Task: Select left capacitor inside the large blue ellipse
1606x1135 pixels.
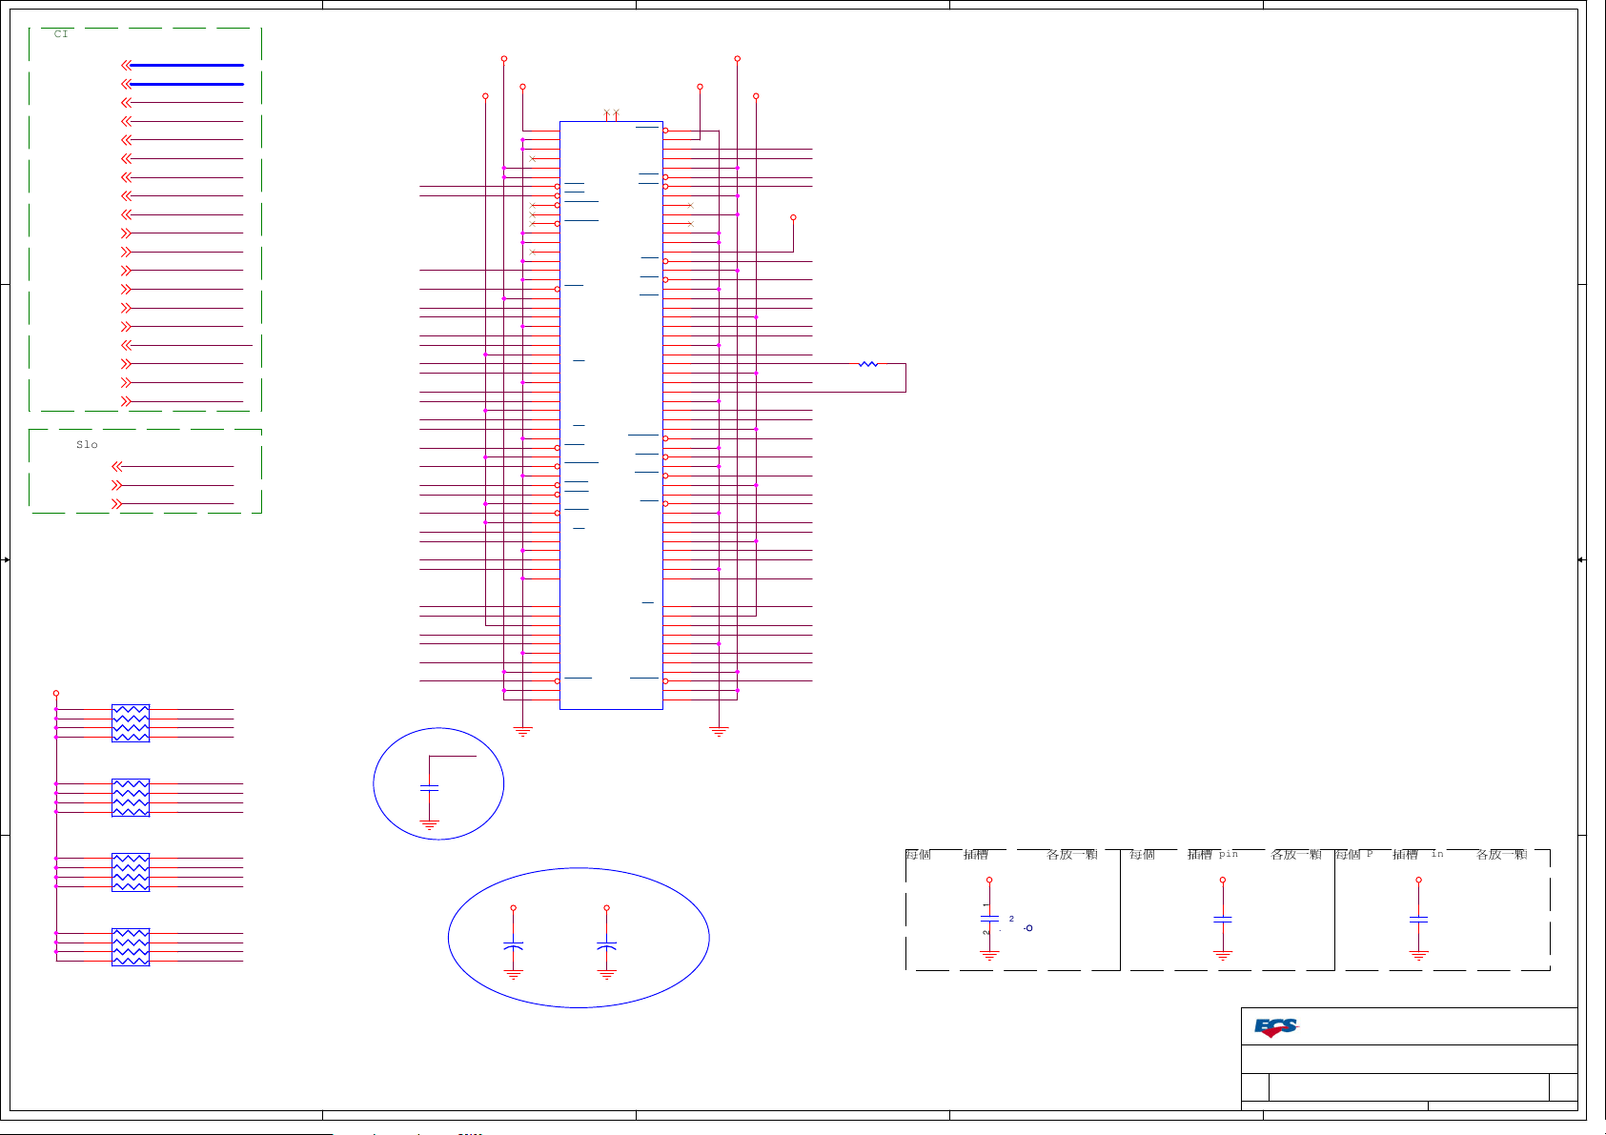Action: click(x=513, y=945)
